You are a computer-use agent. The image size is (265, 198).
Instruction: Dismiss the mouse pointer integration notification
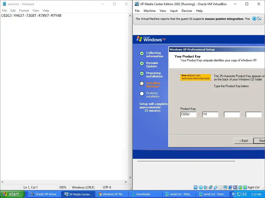[254, 19]
